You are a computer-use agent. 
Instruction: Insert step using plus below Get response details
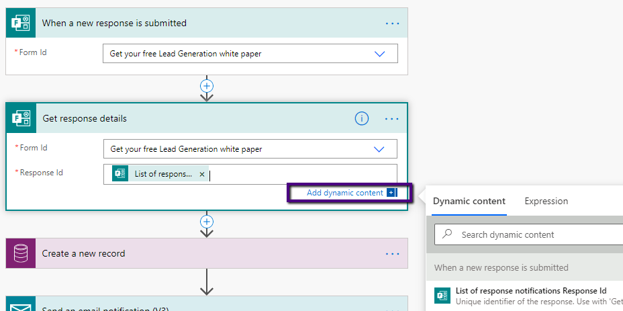click(207, 221)
